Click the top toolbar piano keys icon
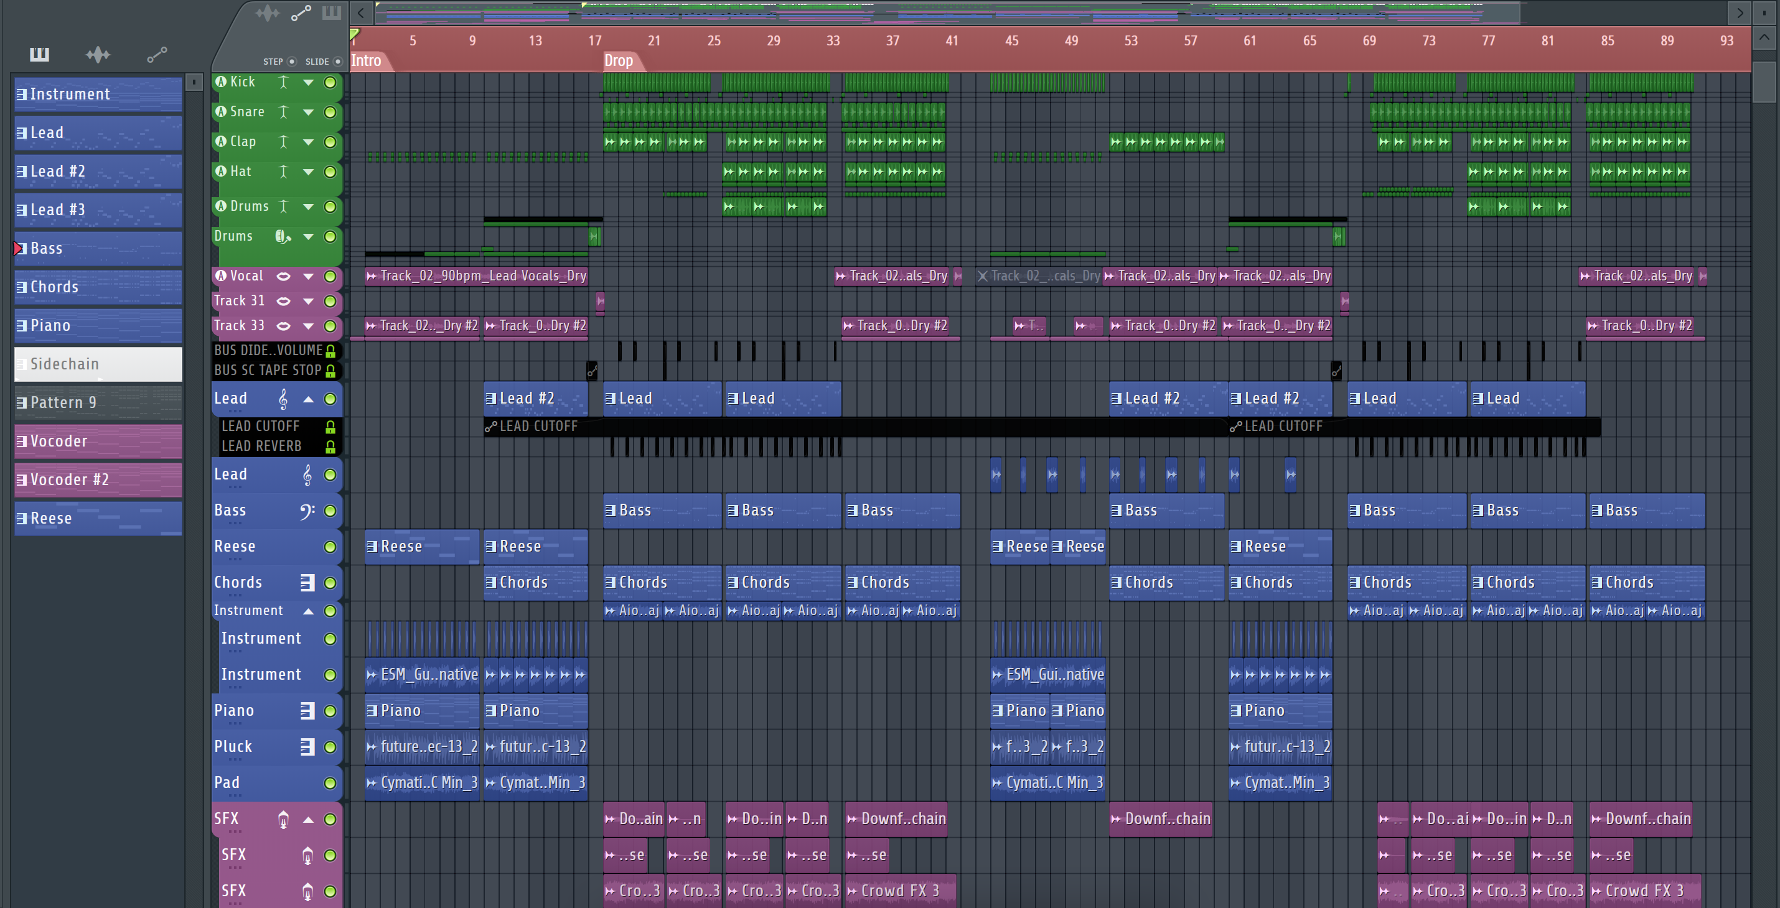The width and height of the screenshot is (1780, 908). [x=332, y=12]
